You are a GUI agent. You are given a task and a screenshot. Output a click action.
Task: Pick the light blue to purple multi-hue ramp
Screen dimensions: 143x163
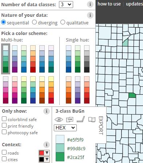(x=15, y=59)
